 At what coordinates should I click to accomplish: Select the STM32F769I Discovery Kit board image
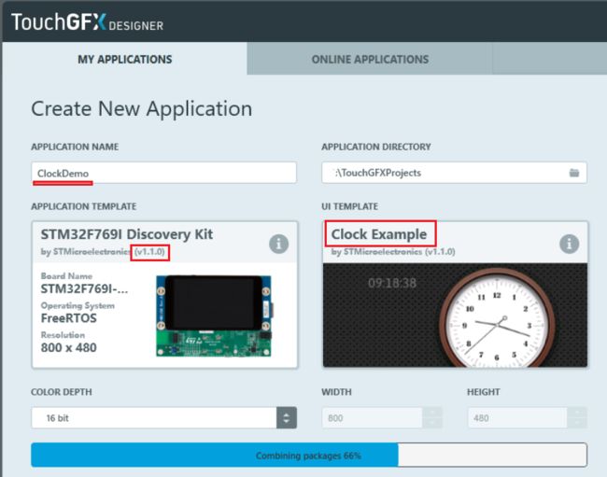[214, 316]
